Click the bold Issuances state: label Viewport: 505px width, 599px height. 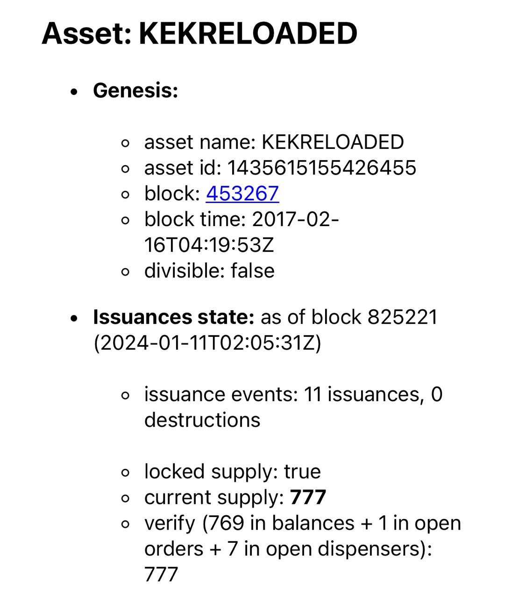click(174, 317)
